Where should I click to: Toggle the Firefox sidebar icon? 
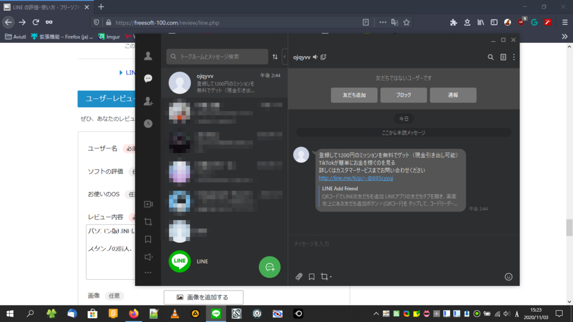pyautogui.click(x=494, y=23)
